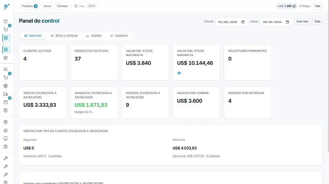The width and height of the screenshot is (329, 184).
Task: Open the cart icon just below the layers icon
Action: pyautogui.click(x=6, y=29)
